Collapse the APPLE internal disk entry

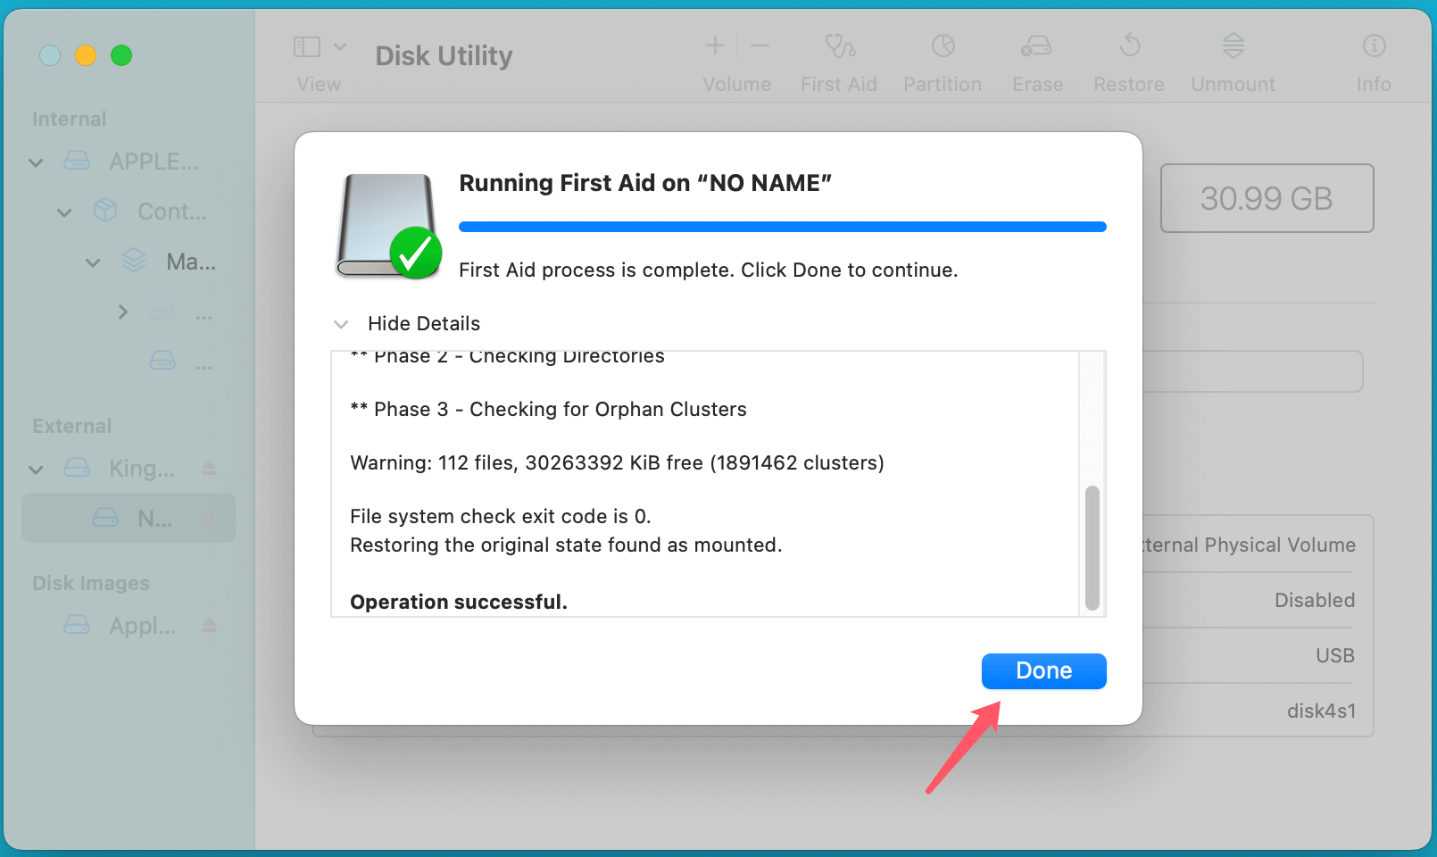point(36,162)
